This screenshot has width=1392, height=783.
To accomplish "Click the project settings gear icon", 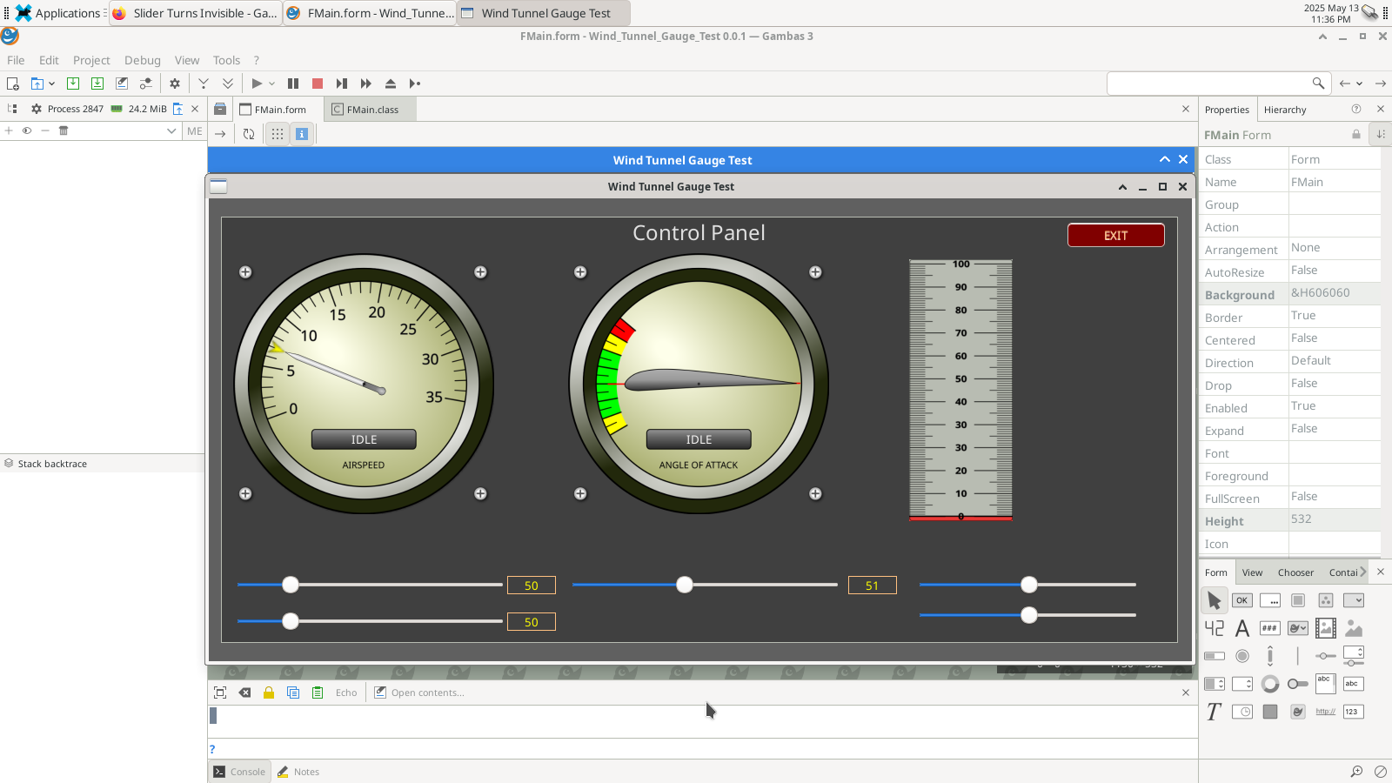I will (175, 84).
